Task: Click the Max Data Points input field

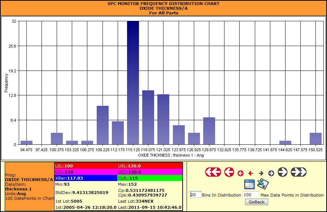Action: point(250,195)
